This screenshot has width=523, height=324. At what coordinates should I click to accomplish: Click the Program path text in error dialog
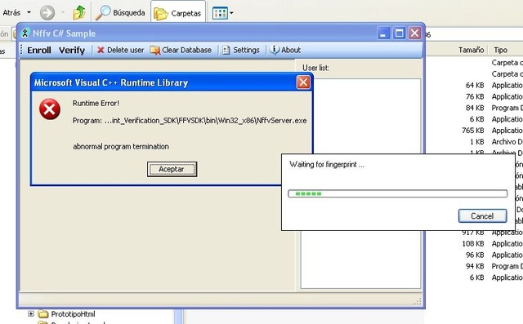coord(190,121)
